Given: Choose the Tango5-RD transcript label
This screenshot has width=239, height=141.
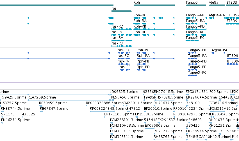Looking at the screenshot, I should click(x=195, y=26).
